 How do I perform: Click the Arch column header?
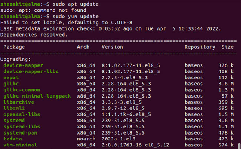tap(83, 47)
